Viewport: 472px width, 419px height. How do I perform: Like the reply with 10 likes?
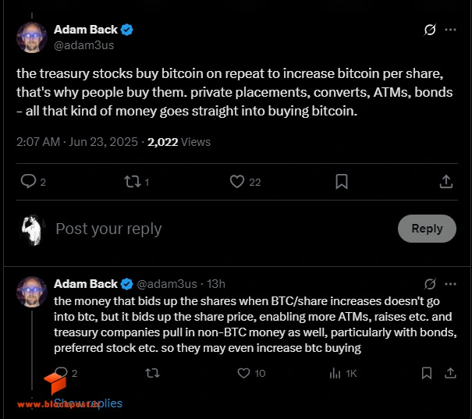(x=243, y=373)
